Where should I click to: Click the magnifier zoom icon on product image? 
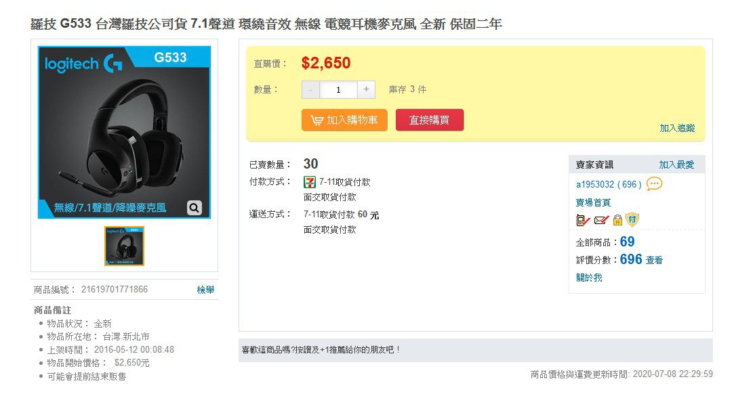click(194, 208)
